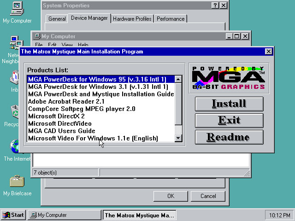Screen dimensions: 295x221
Task: Switch to the Performance tab
Action: [171, 19]
